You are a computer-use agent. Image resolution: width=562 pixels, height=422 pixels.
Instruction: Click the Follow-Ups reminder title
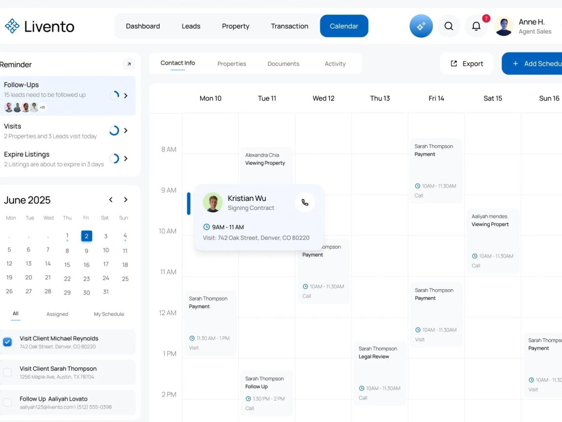pos(21,85)
